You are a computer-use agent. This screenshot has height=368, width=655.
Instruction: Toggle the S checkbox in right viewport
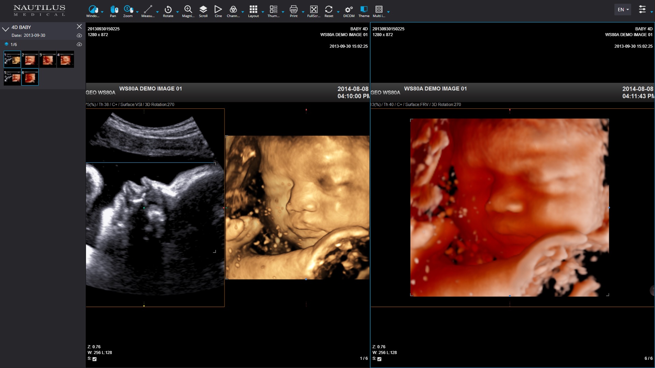click(x=379, y=359)
